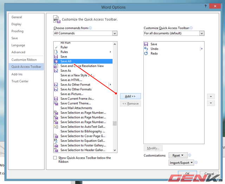This screenshot has width=225, height=184.
Task: Select the Save Current Frame As icon
Action: point(56,99)
